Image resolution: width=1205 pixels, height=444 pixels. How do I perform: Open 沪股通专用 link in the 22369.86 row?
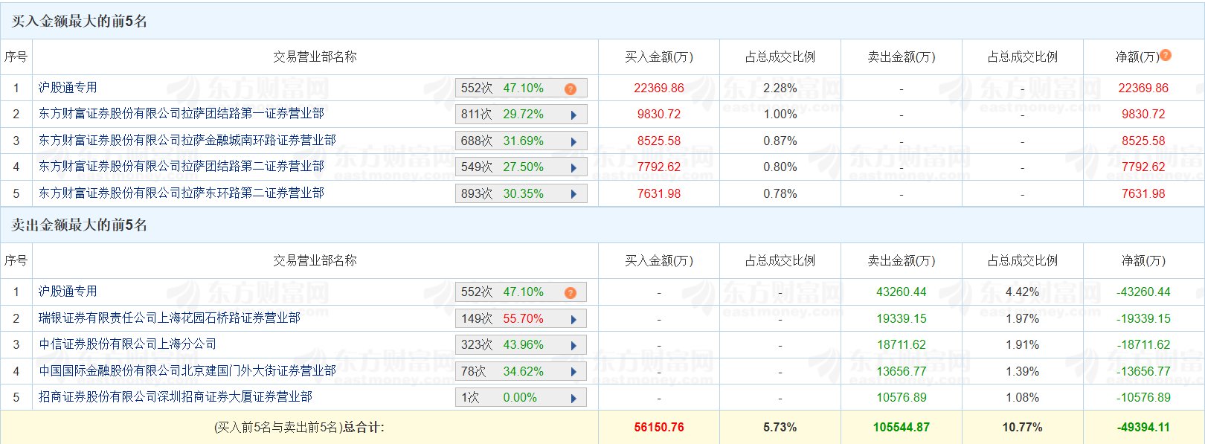(x=68, y=88)
